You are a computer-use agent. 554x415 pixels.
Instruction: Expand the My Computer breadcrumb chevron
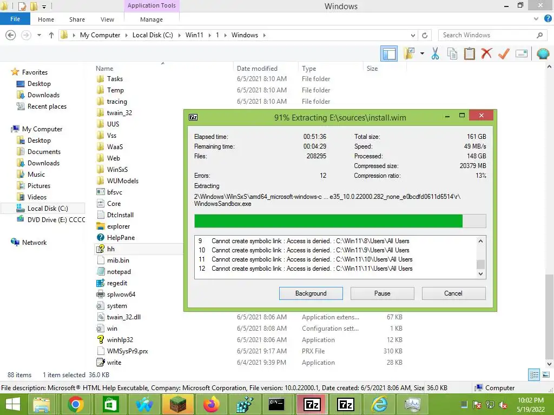coord(126,35)
